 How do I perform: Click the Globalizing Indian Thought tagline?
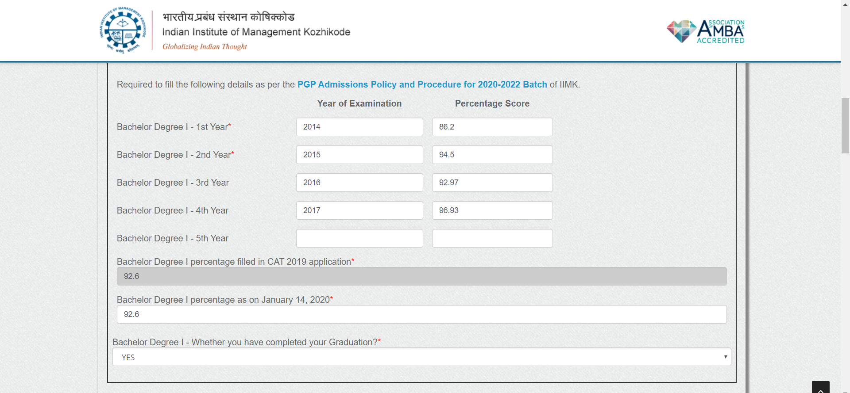(205, 46)
